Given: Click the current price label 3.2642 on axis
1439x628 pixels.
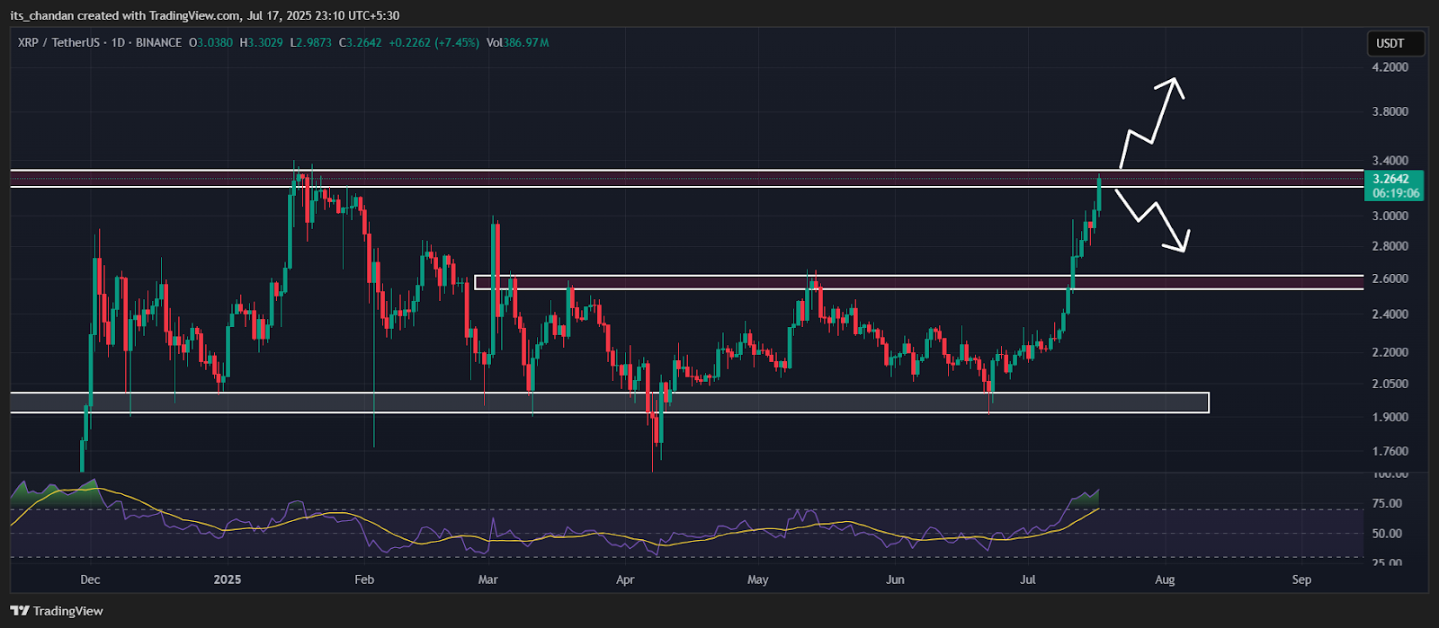Looking at the screenshot, I should pyautogui.click(x=1390, y=179).
